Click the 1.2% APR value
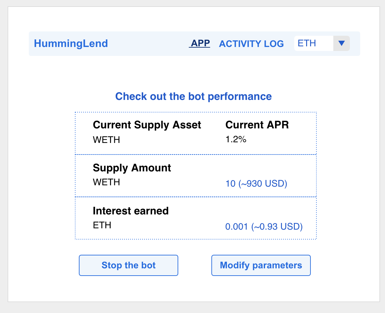 point(236,140)
